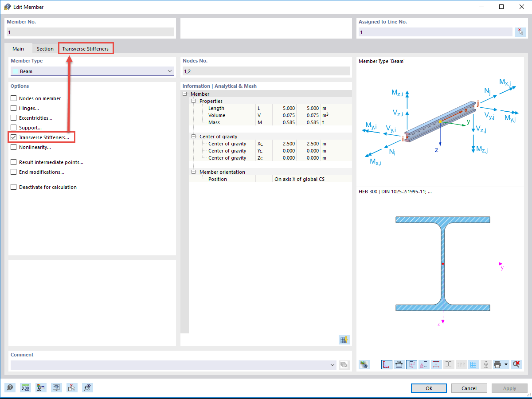This screenshot has width=532, height=399.
Task: Open the Transverse Stiffeners tab
Action: click(86, 49)
